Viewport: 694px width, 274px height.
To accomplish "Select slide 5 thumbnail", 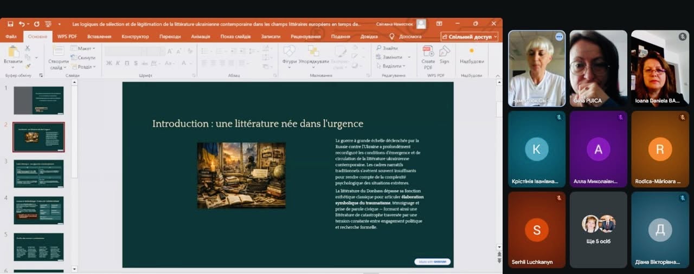I will pyautogui.click(x=38, y=247).
